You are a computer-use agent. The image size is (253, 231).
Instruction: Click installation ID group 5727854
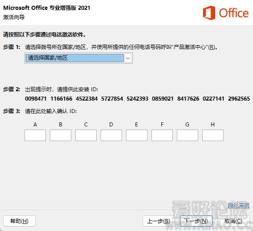(112, 99)
